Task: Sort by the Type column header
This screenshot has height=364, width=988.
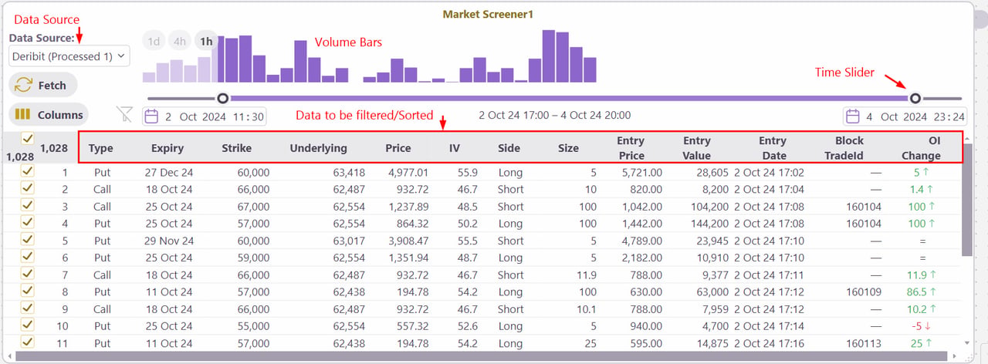Action: [x=101, y=148]
